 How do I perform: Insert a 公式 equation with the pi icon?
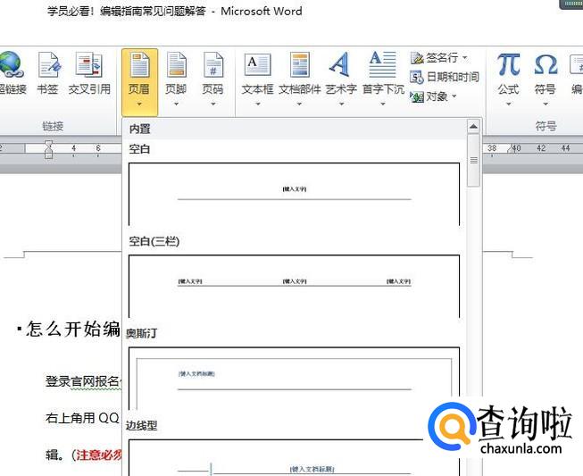[x=509, y=64]
